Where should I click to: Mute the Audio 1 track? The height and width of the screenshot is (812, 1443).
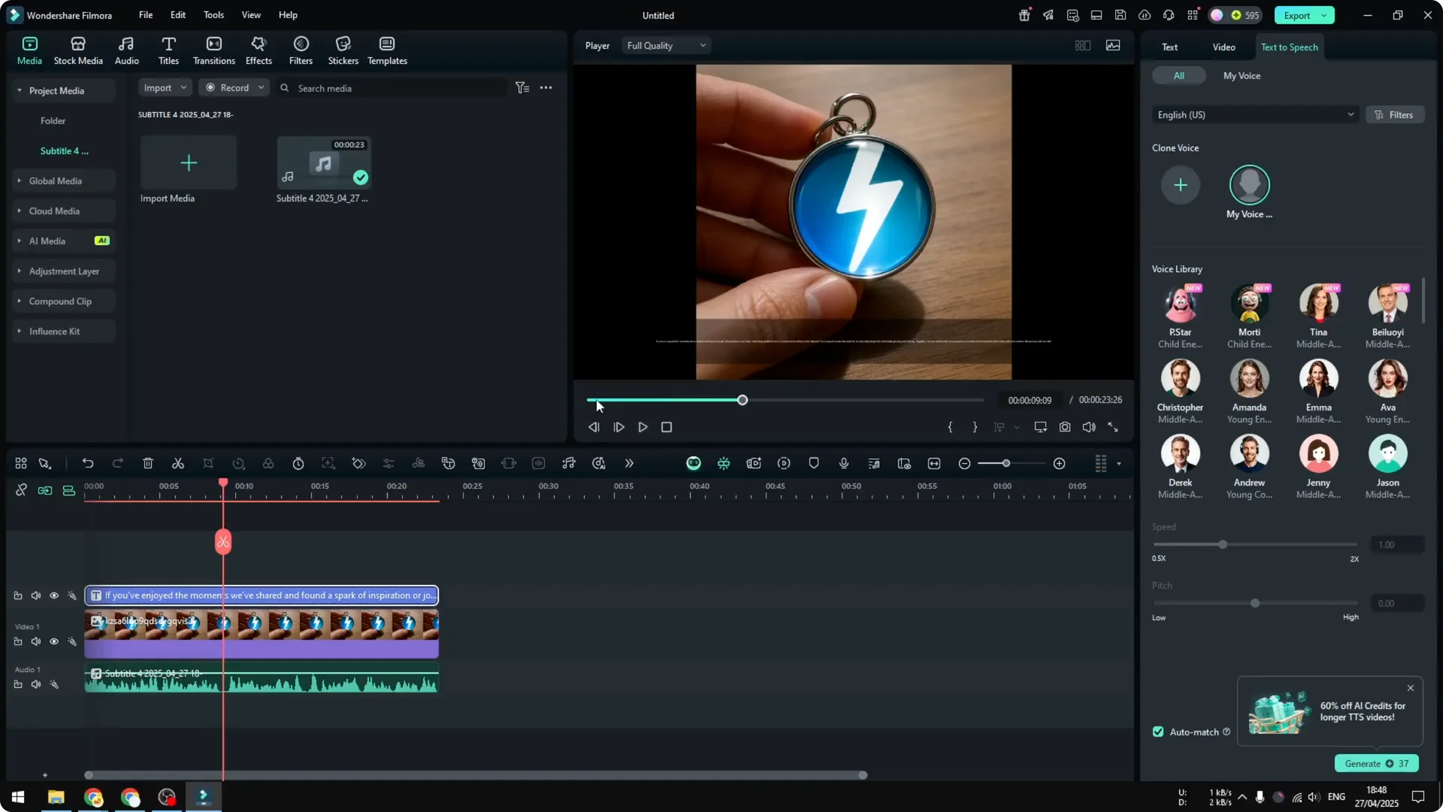point(35,684)
